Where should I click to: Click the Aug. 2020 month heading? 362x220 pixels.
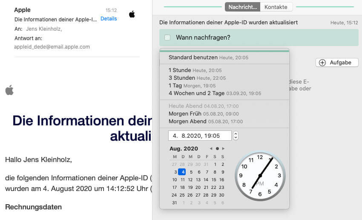[x=184, y=149]
